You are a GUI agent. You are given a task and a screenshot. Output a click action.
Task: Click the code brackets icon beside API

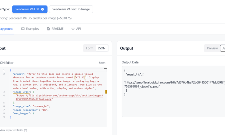point(73,29)
